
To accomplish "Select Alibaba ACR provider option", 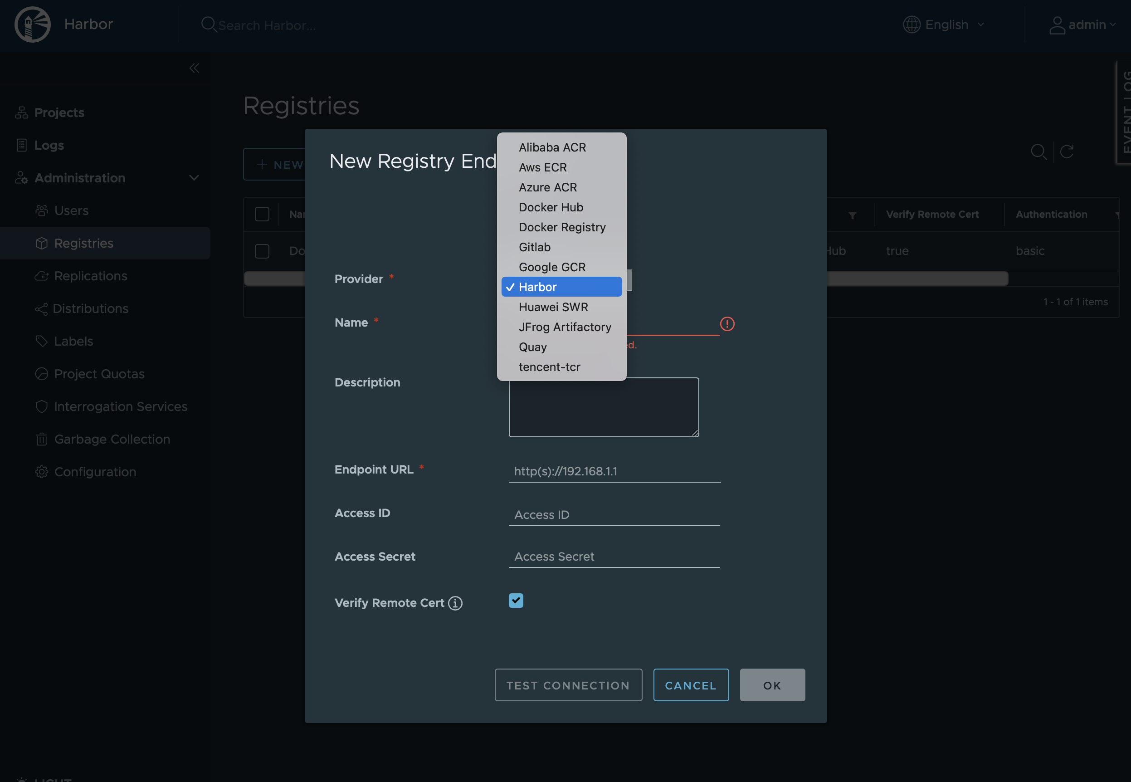I will tap(561, 147).
